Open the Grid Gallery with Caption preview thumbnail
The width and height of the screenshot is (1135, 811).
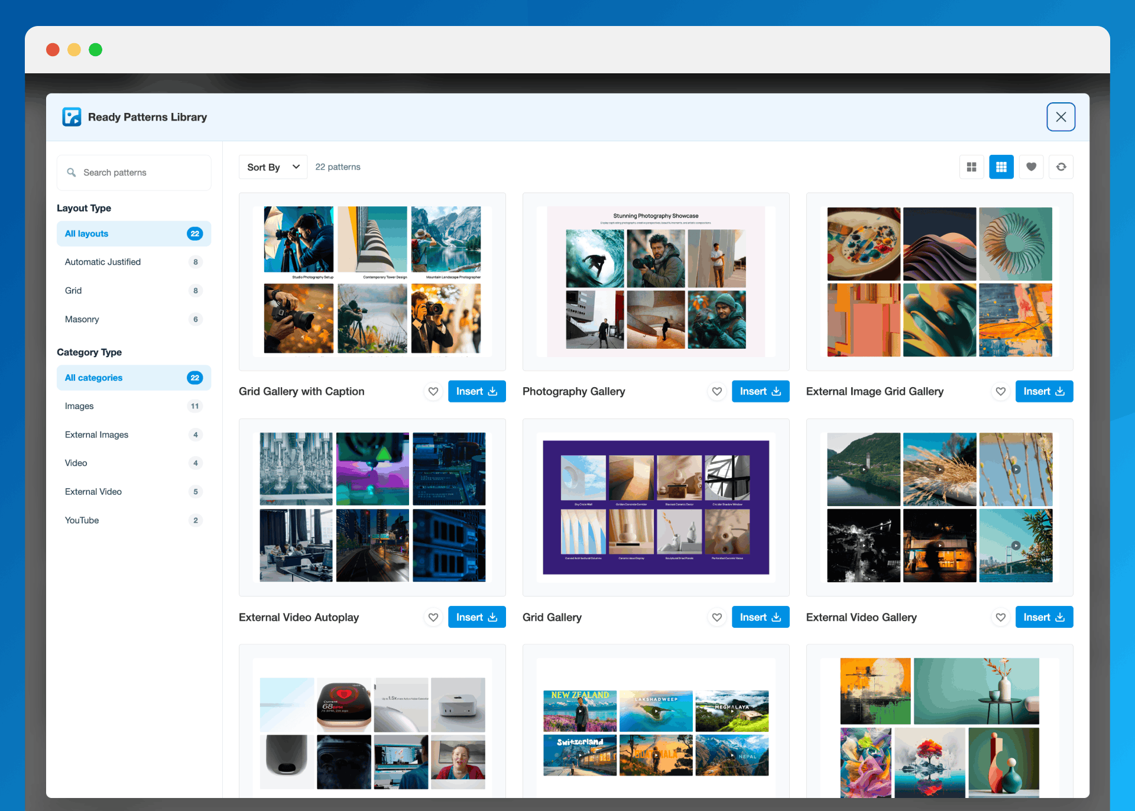tap(372, 281)
